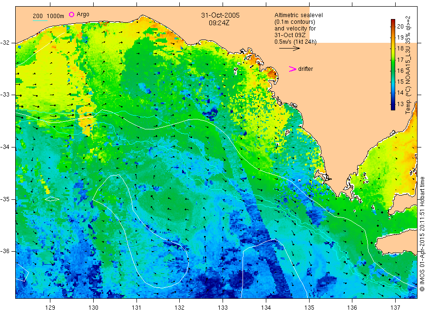Click the longitude label 137

coord(395,307)
